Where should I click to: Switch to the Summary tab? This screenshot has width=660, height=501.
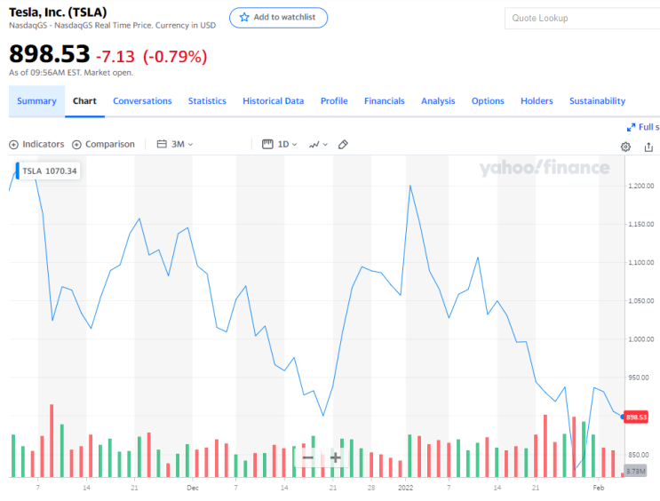[36, 101]
